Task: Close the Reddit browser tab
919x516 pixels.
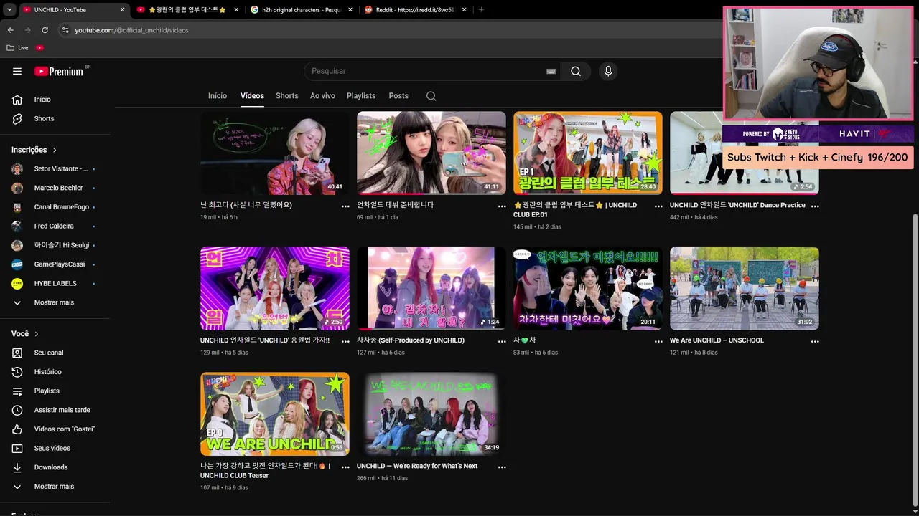Action: coord(464,9)
